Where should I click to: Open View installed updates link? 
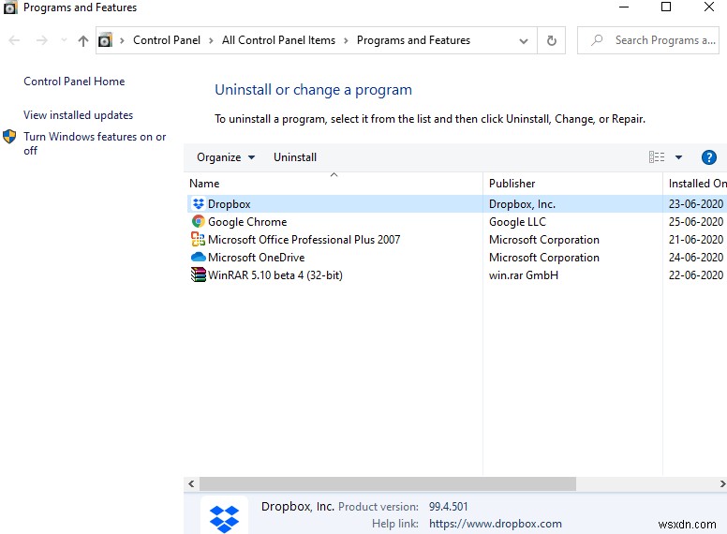pyautogui.click(x=79, y=115)
